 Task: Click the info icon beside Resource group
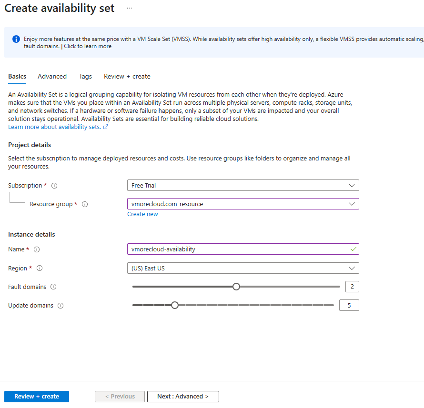coord(85,204)
